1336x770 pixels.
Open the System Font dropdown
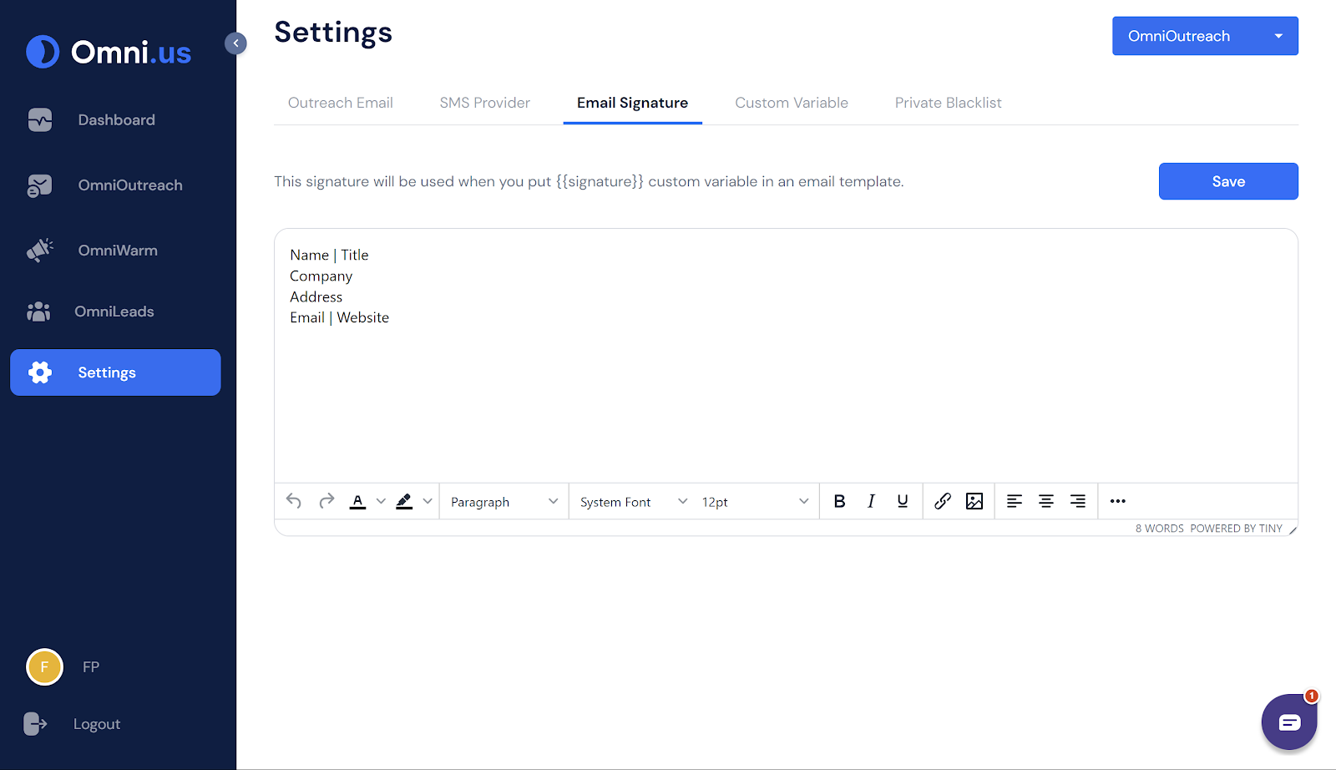(x=634, y=502)
